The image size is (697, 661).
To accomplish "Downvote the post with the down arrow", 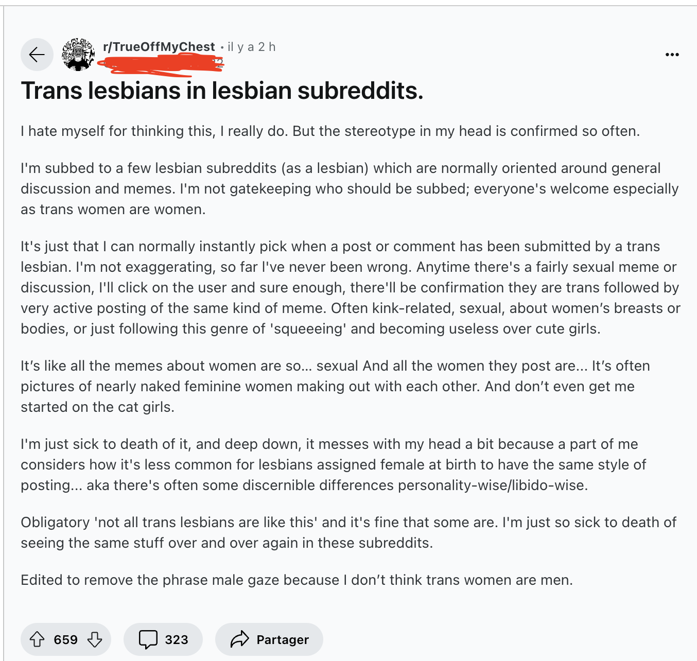I will [x=95, y=639].
